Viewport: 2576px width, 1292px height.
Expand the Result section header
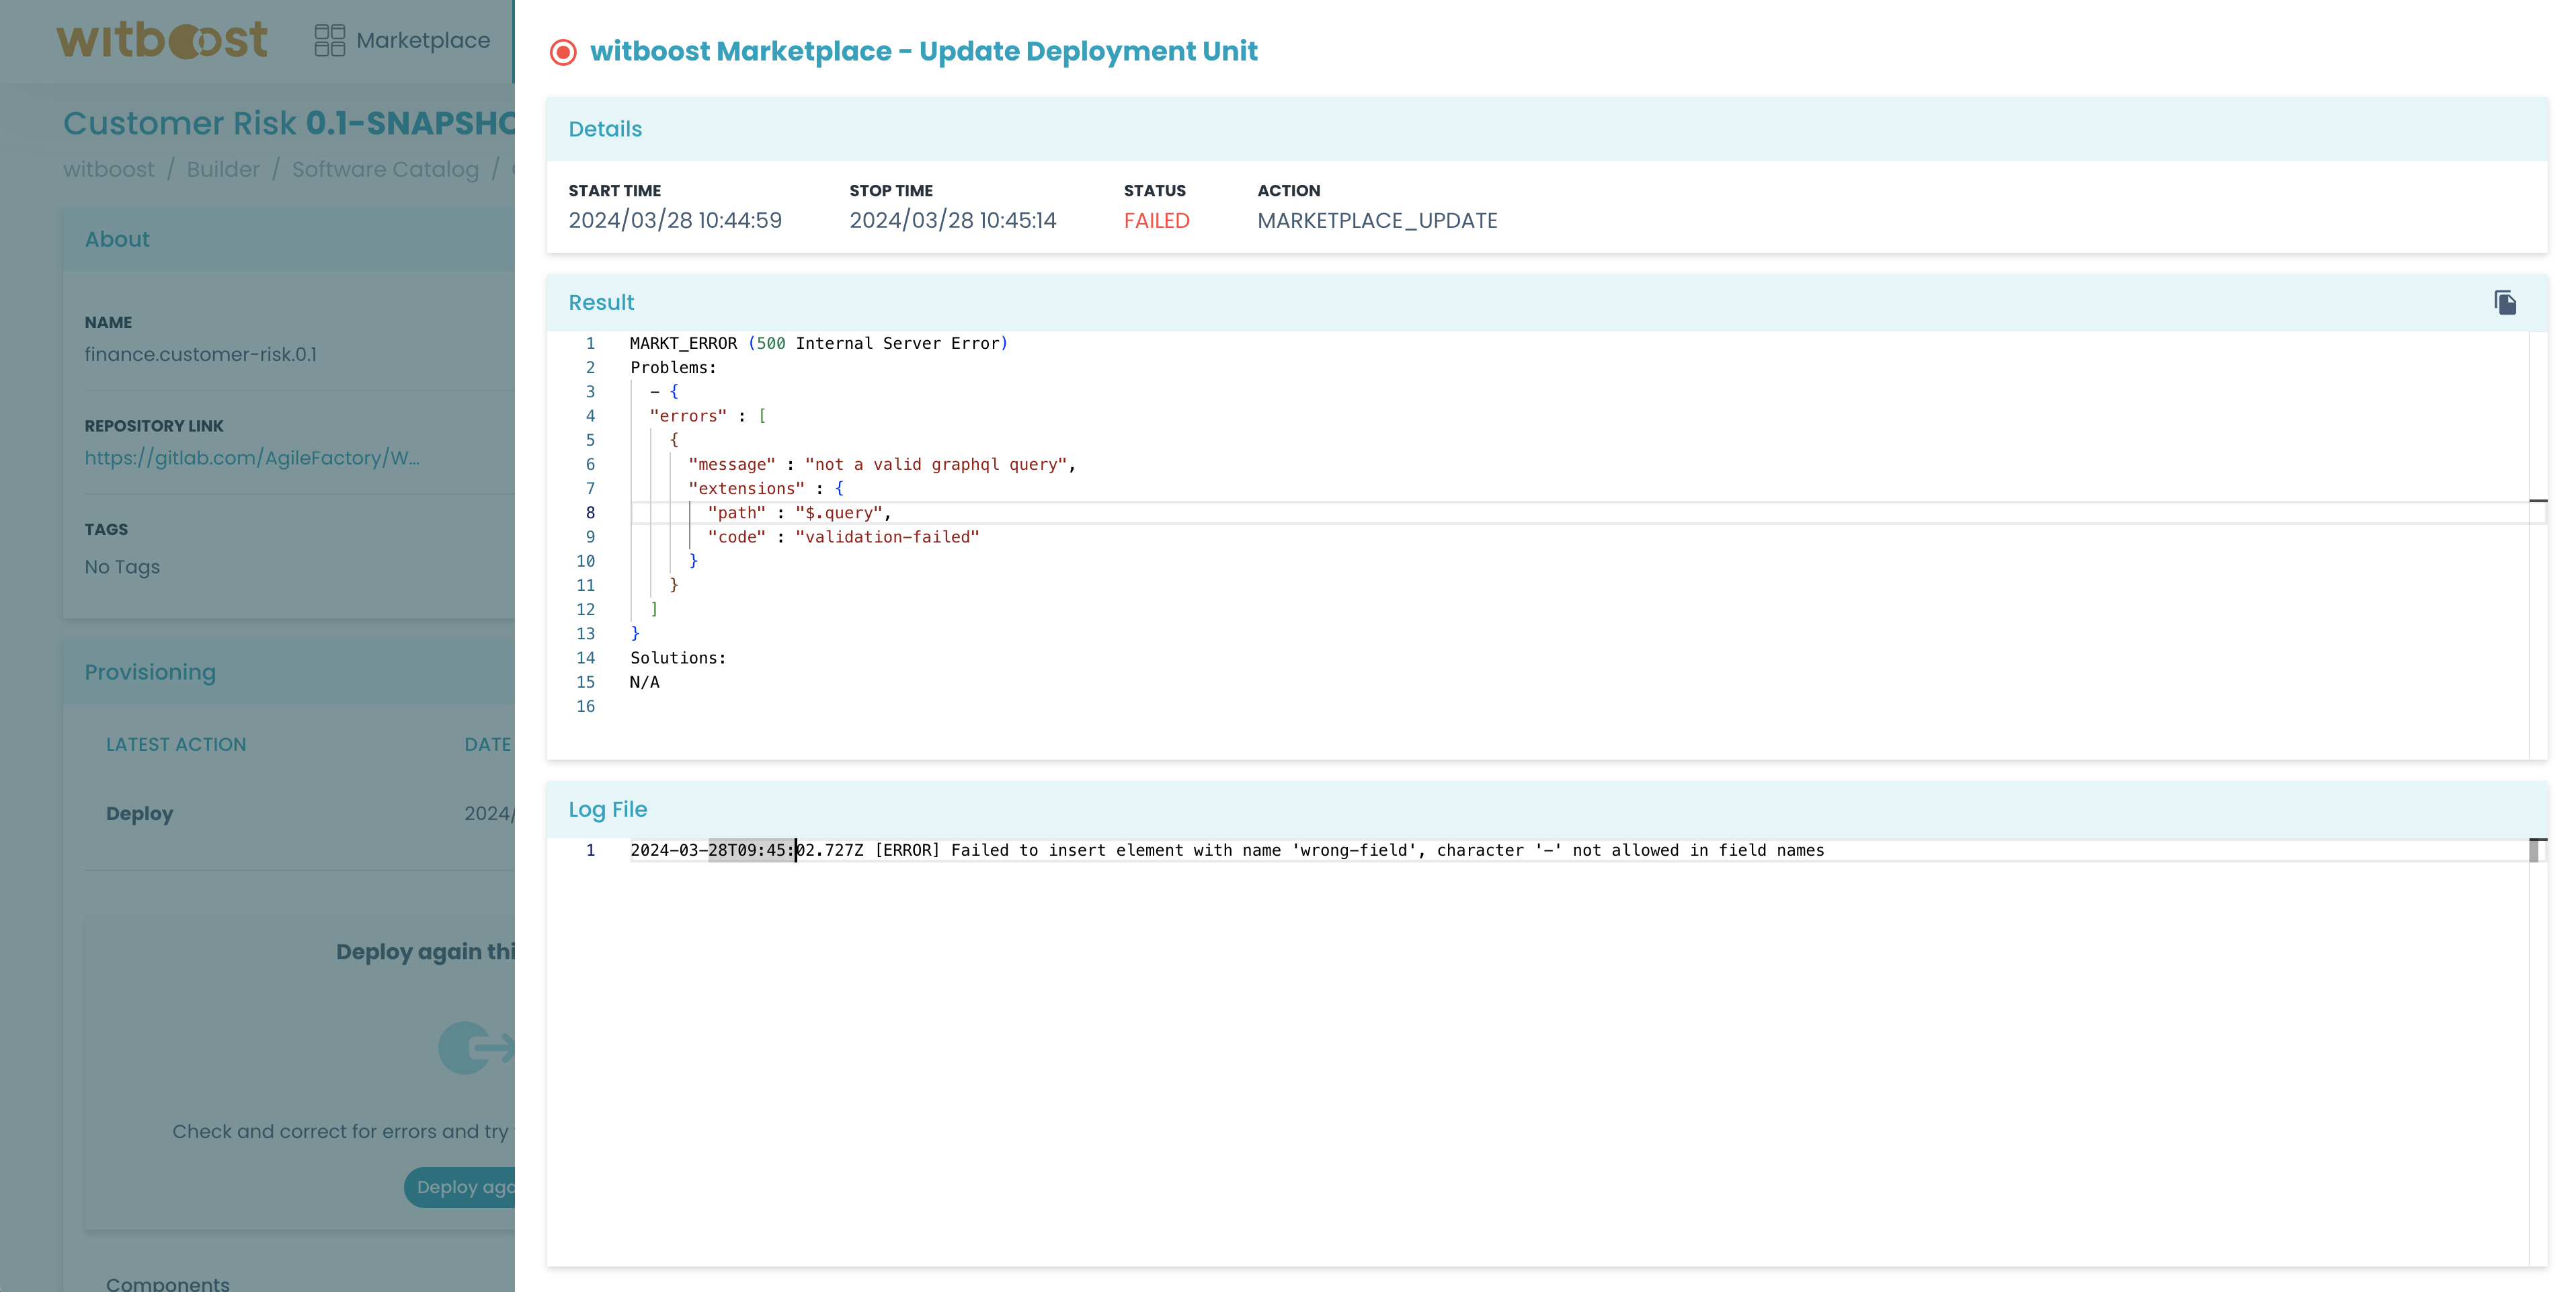[601, 302]
